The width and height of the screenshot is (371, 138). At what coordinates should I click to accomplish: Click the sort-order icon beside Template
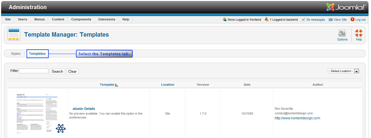click(x=116, y=85)
